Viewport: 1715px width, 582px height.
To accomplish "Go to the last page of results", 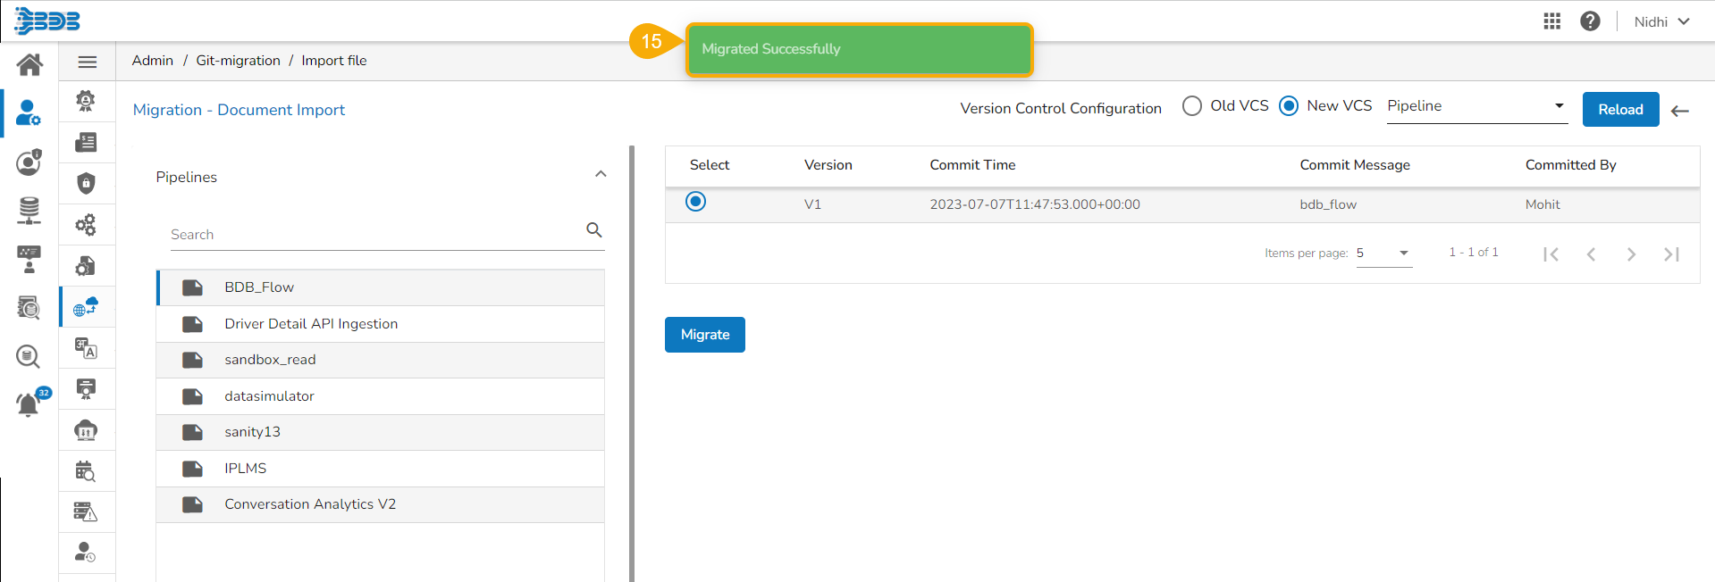I will [1671, 254].
